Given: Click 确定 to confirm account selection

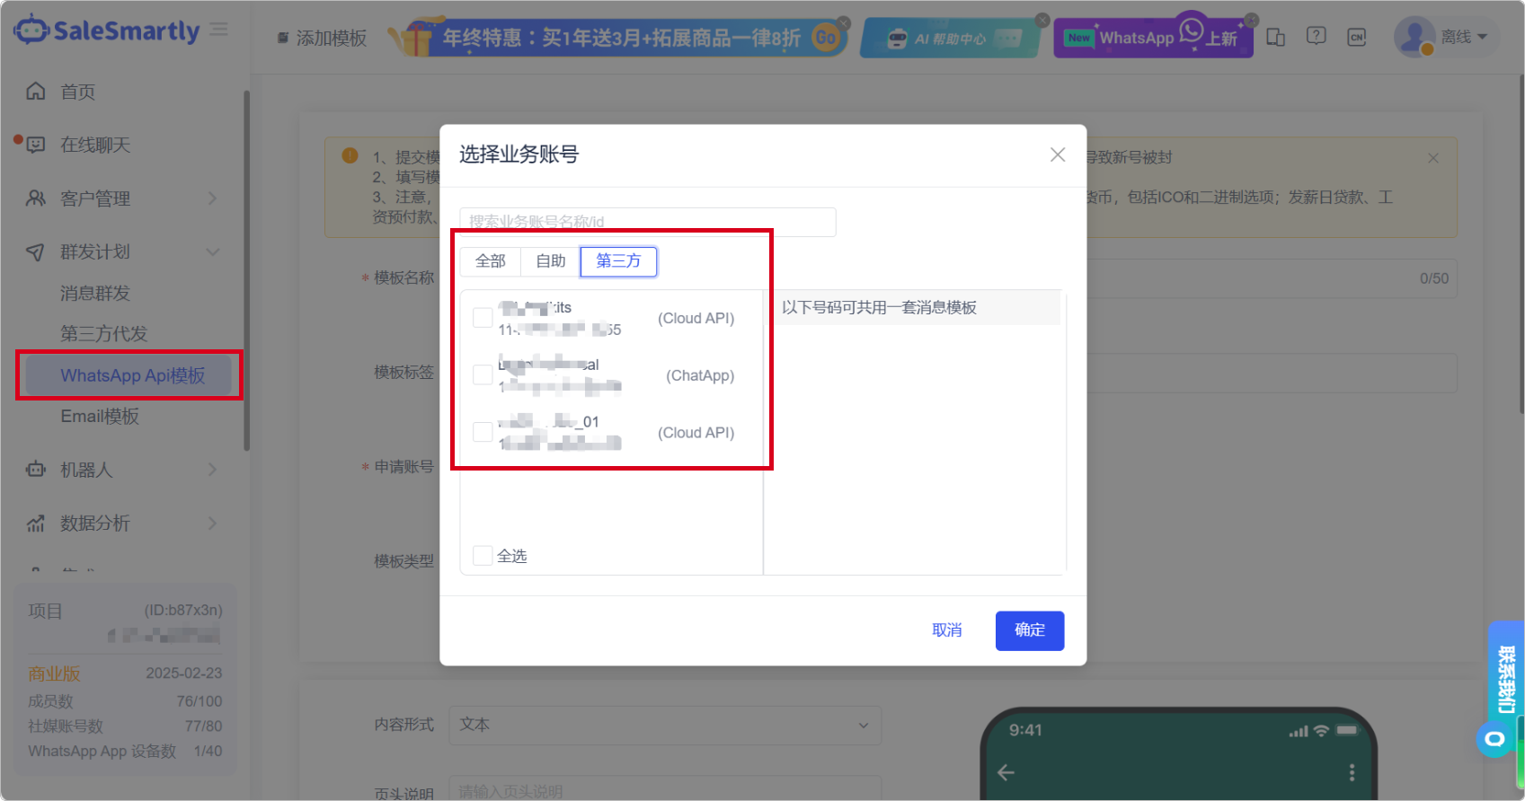Looking at the screenshot, I should click(1030, 630).
